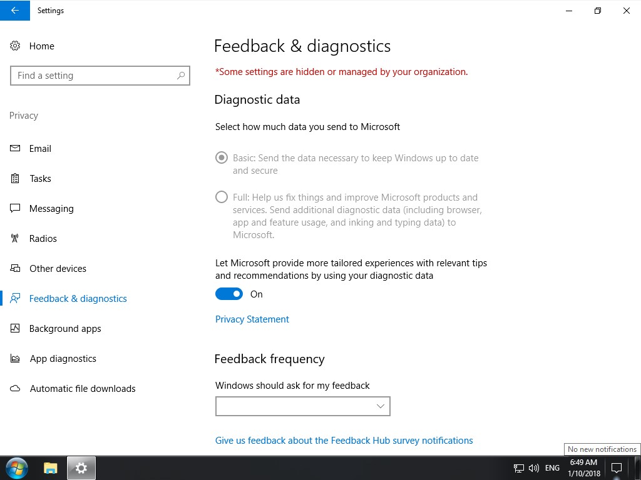Click the search magnifier icon
Screen dimensions: 641x480
[181, 76]
